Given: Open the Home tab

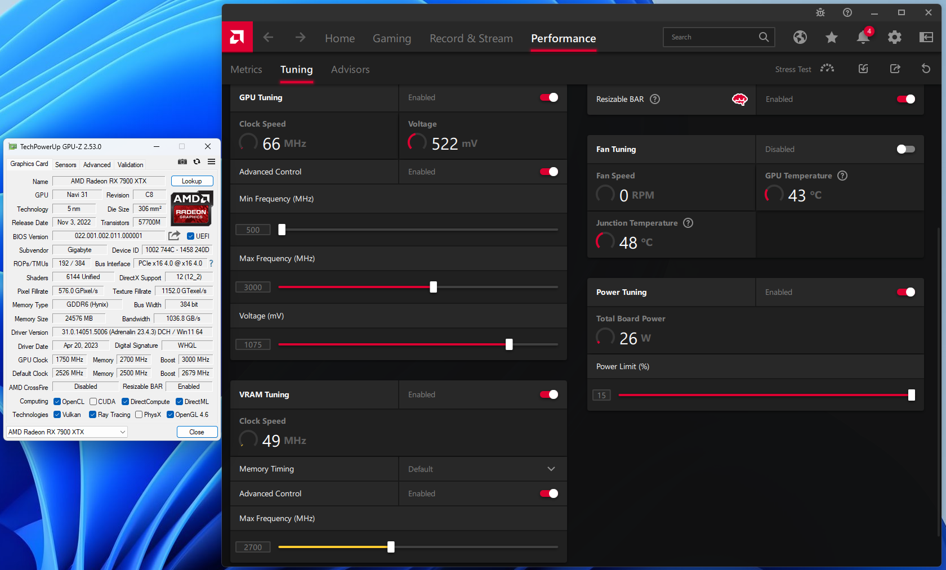Looking at the screenshot, I should tap(340, 38).
